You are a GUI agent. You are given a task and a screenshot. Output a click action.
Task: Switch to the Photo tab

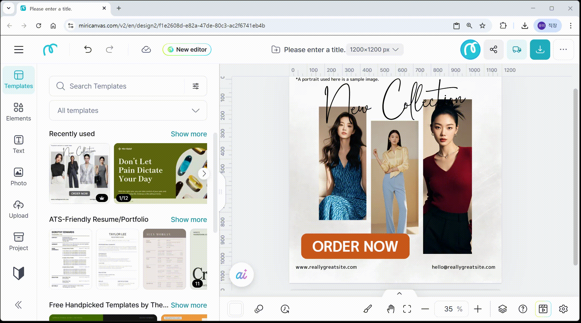18,177
